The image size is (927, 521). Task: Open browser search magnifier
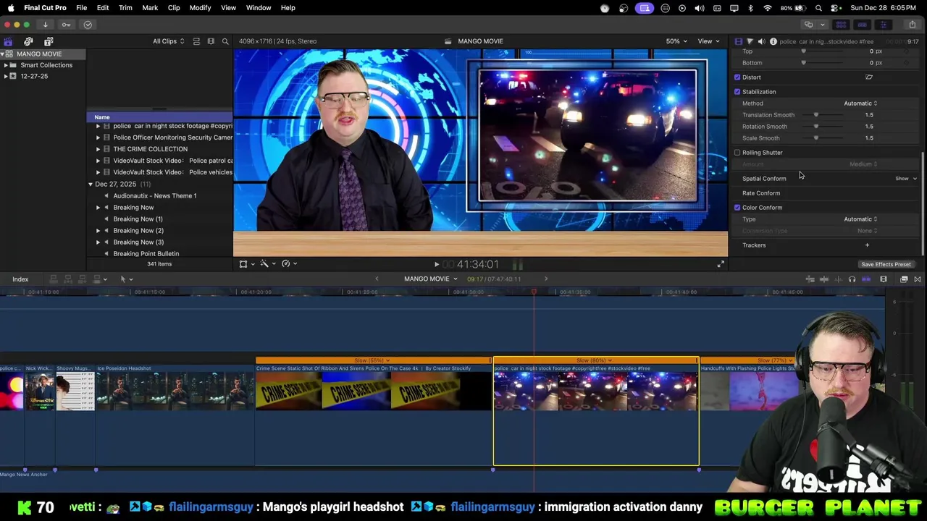[225, 41]
